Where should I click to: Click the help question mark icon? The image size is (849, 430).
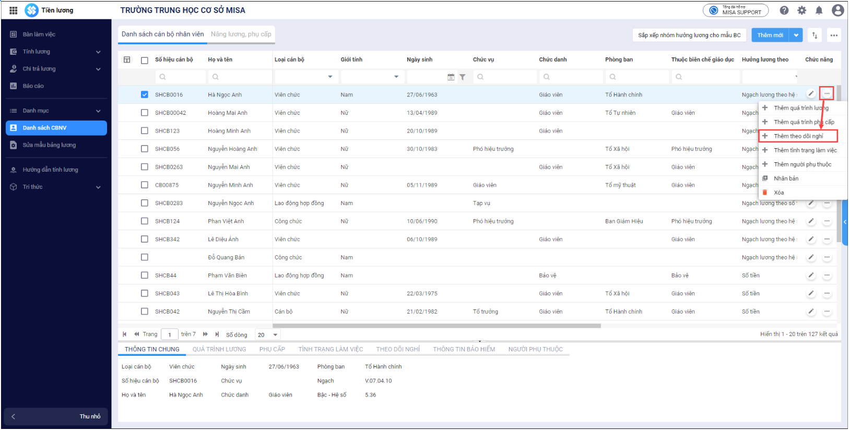tap(784, 10)
